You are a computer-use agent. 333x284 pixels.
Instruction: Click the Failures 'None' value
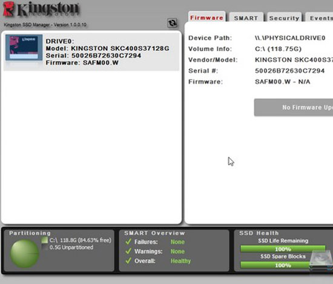[177, 242]
